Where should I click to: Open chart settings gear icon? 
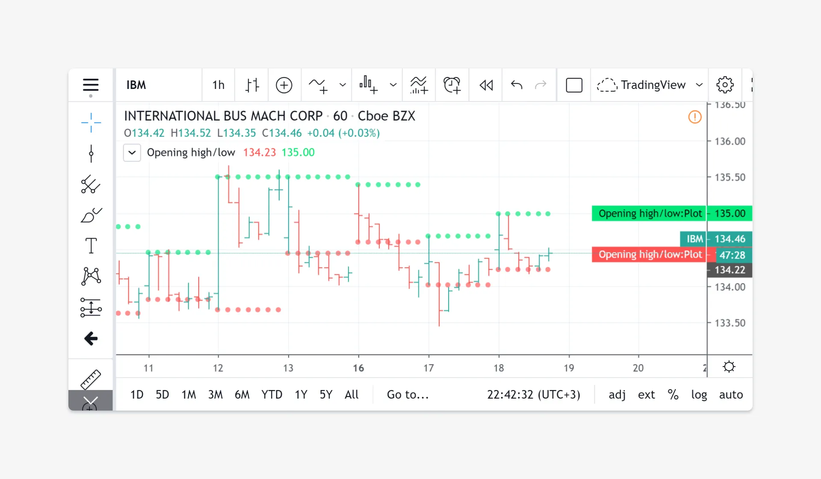click(x=725, y=85)
